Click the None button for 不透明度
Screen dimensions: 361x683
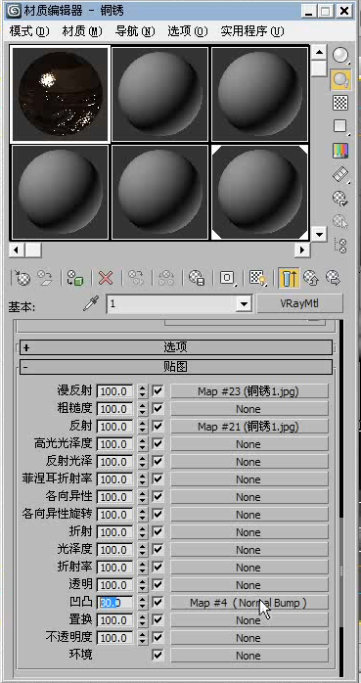248,638
